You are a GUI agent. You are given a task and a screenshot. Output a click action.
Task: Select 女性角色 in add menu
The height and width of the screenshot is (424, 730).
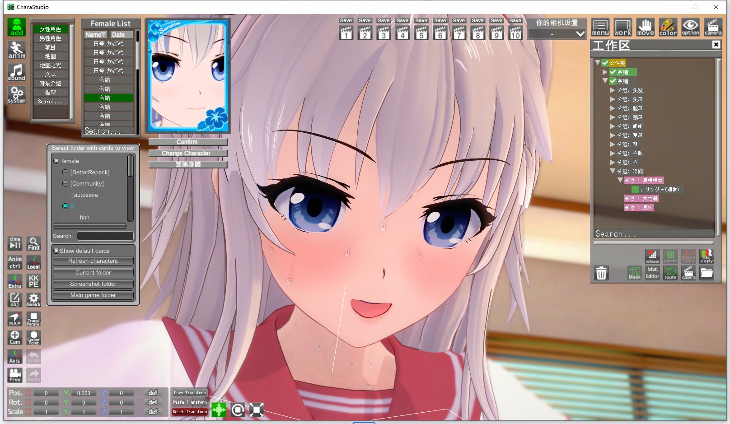[50, 29]
